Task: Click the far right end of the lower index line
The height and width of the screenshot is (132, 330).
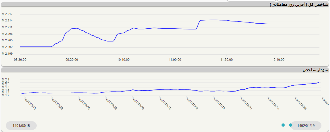Action: tap(319, 82)
